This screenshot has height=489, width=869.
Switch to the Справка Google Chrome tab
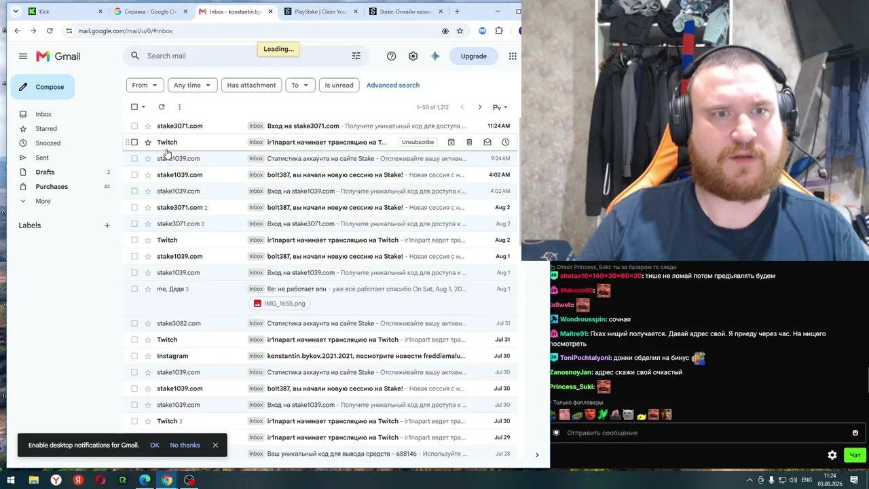click(x=150, y=12)
